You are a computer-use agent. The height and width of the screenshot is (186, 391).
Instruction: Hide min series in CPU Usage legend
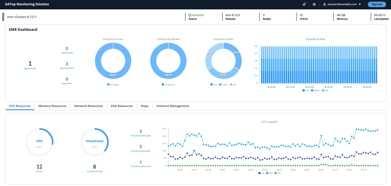click(x=278, y=173)
